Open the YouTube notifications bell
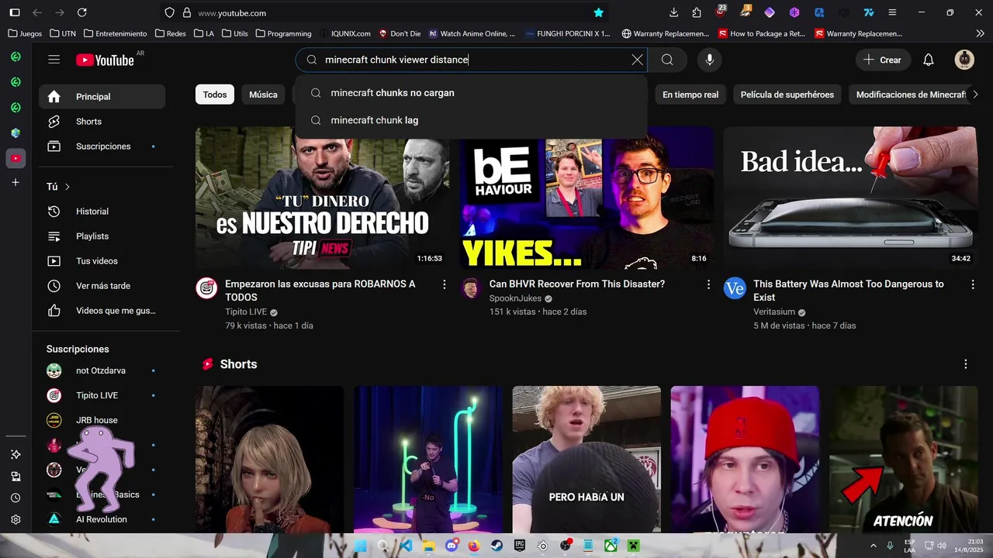Viewport: 993px width, 558px height. [929, 60]
